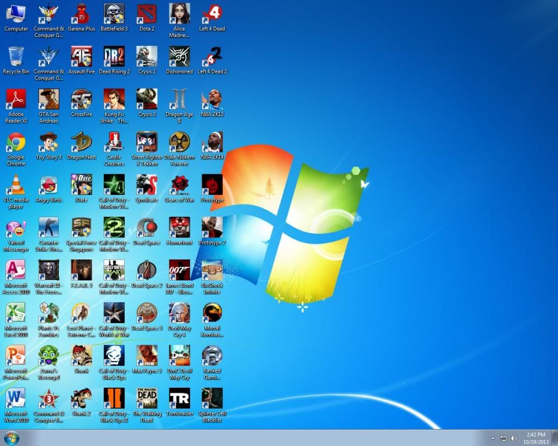Click the Mortal Kombat icon
Screen dimensions: 558x446
[x=212, y=320]
